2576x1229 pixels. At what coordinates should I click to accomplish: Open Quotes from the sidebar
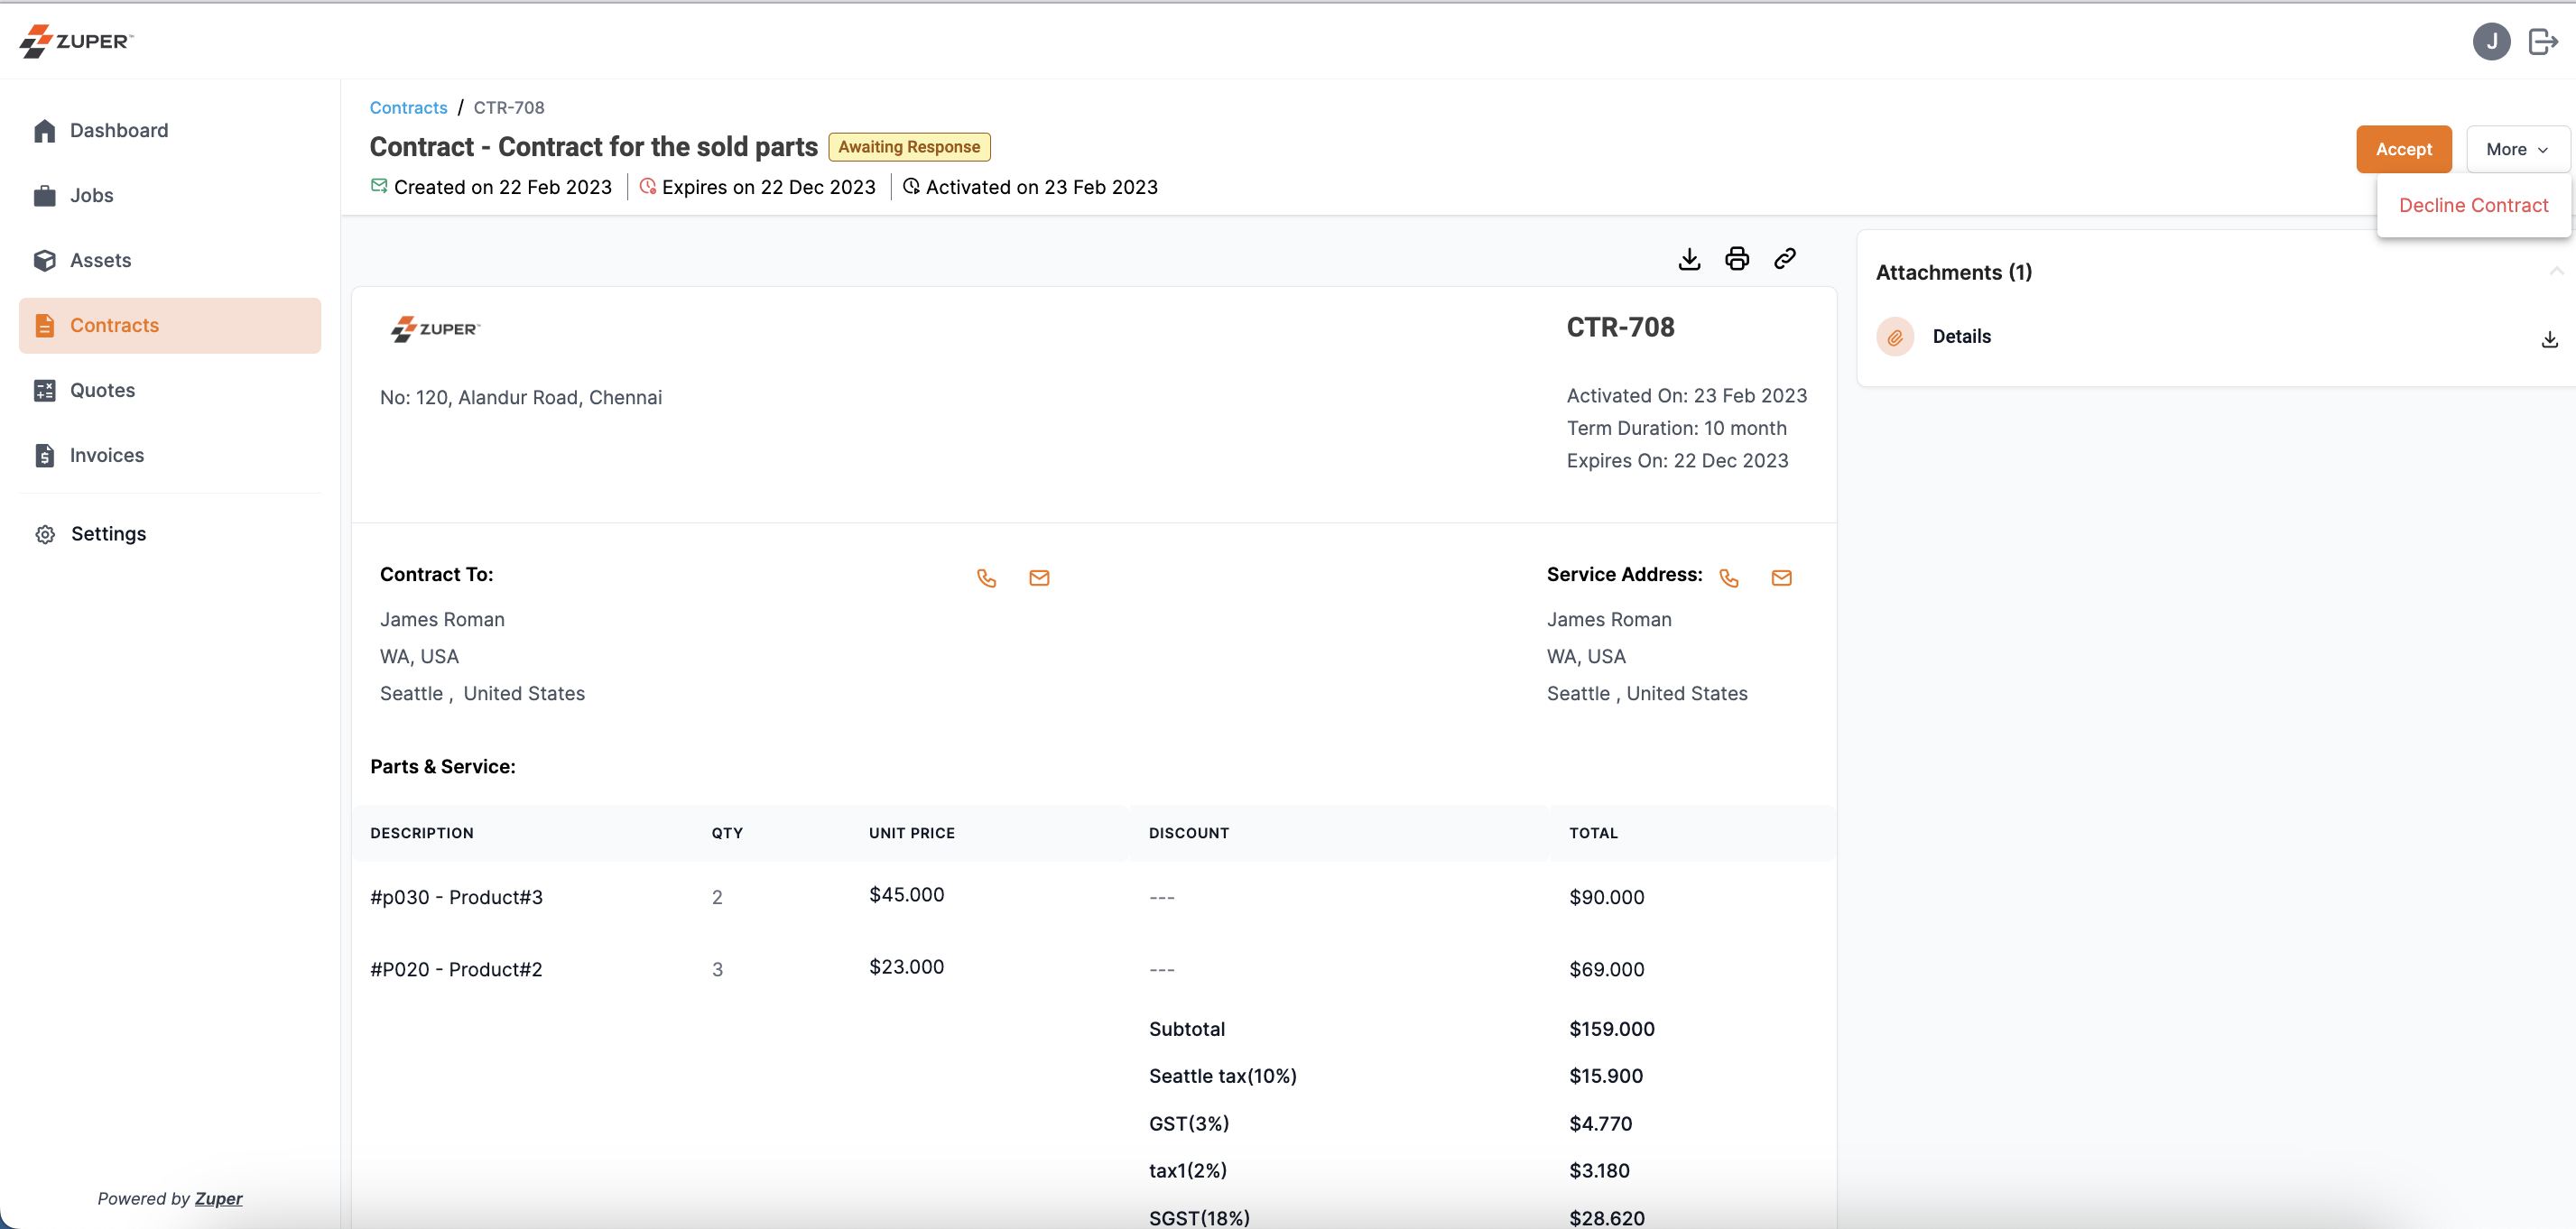tap(102, 390)
